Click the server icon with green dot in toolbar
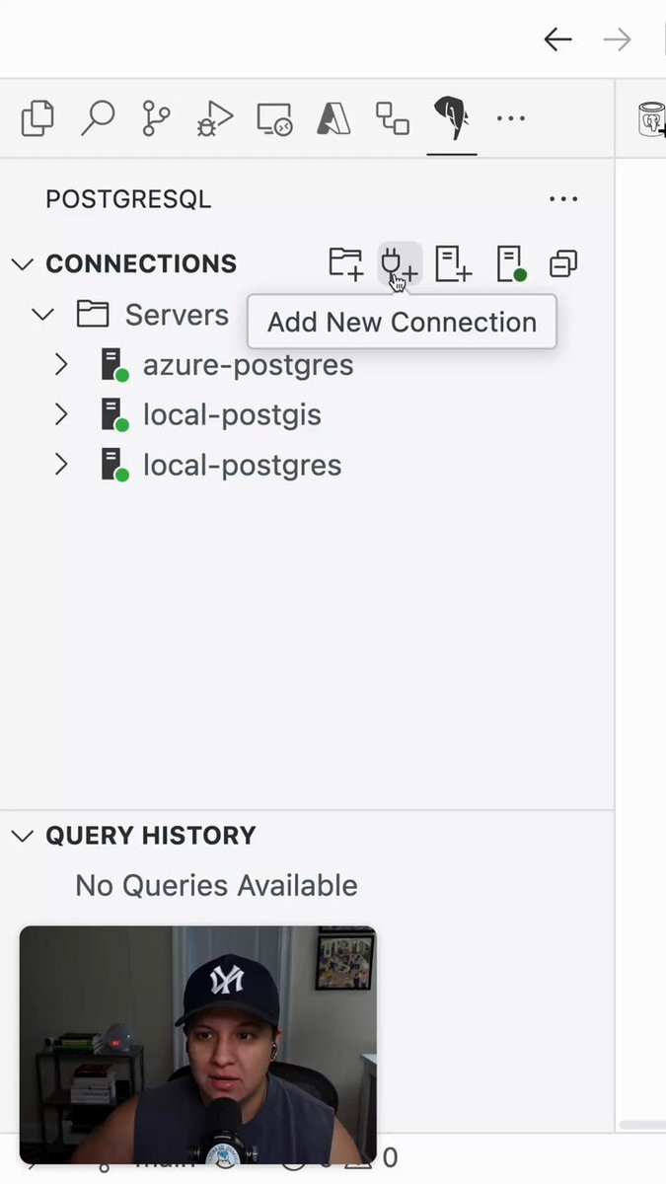 (x=510, y=263)
